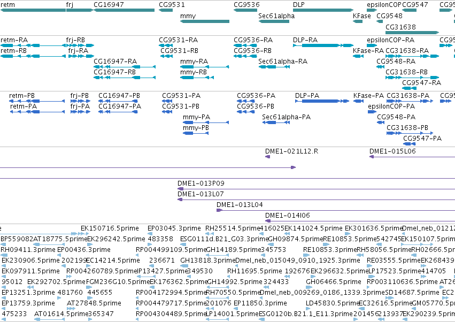Click the RH11695.5prime EST
455x322 pixels.
(x=229, y=277)
